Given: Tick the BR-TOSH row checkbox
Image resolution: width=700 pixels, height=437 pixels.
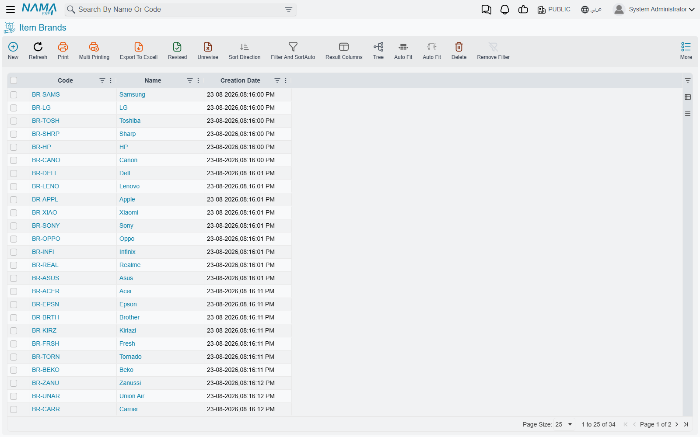Looking at the screenshot, I should point(14,121).
